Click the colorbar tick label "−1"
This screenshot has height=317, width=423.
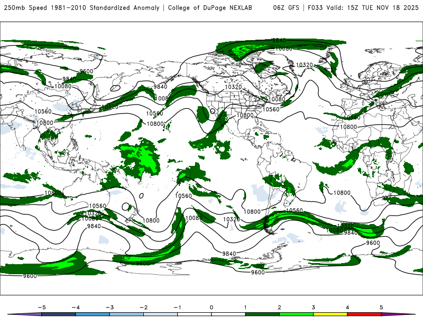177,307
